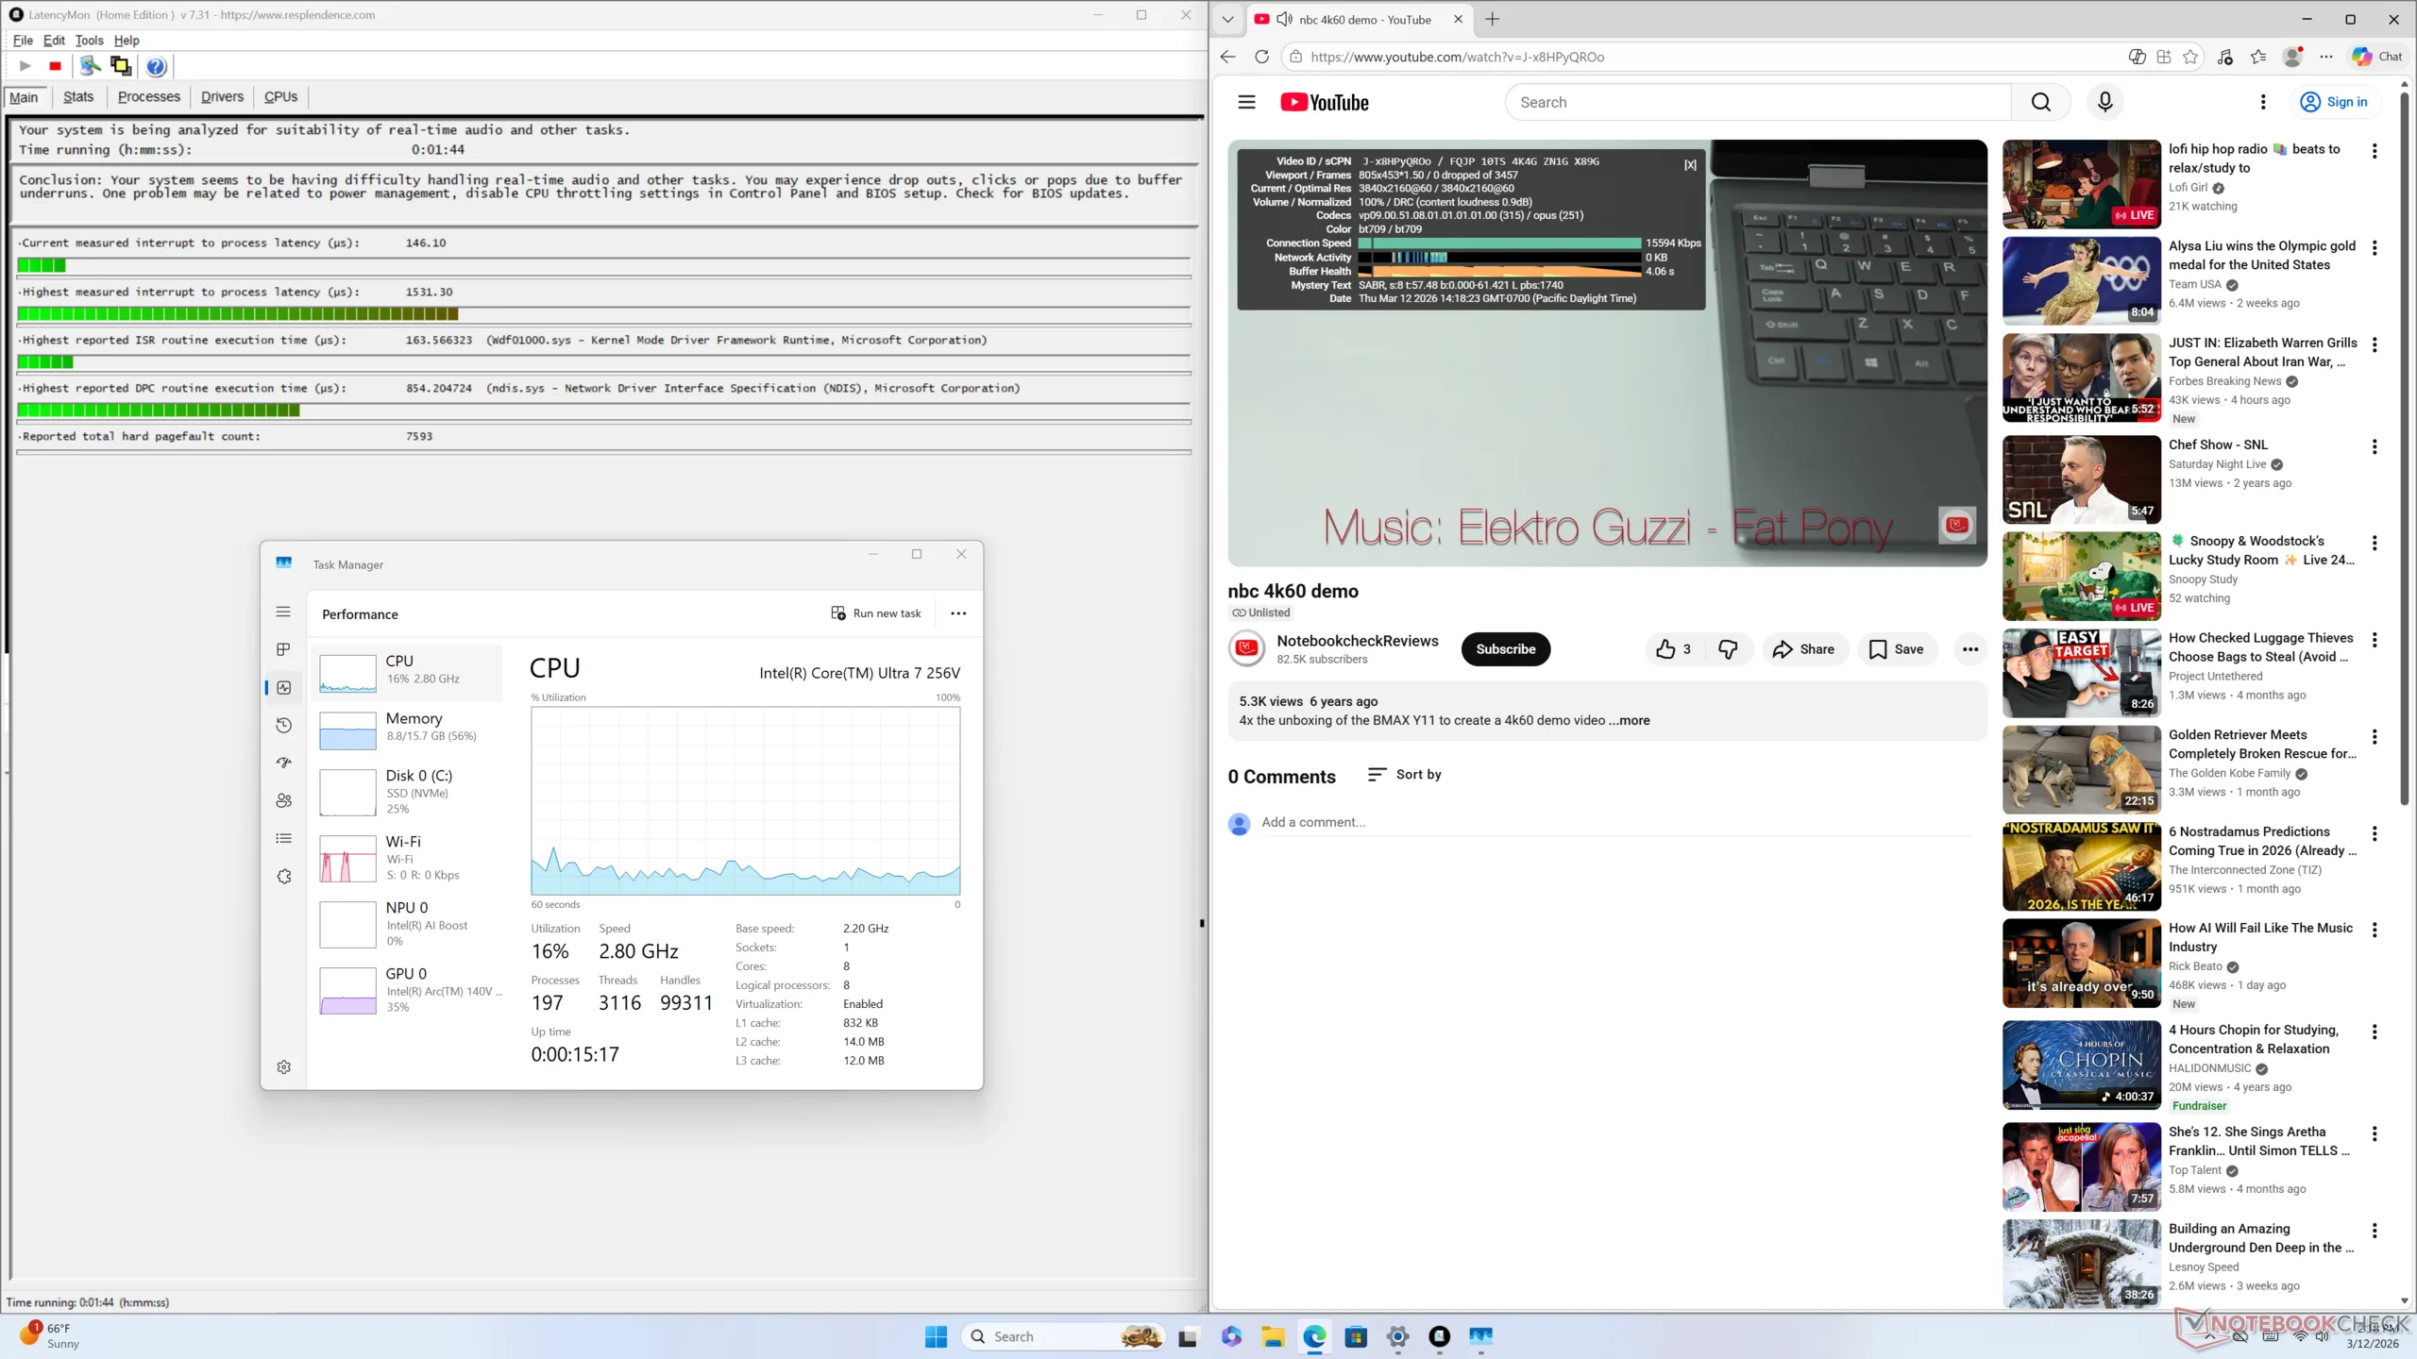Open Edge browser from the taskbar
Image resolution: width=2417 pixels, height=1359 pixels.
(1314, 1336)
